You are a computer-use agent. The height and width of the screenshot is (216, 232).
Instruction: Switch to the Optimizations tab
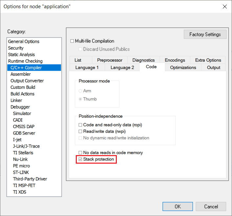(x=183, y=67)
